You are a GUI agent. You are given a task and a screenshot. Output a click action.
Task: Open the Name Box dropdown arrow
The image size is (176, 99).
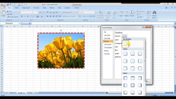[19, 23]
